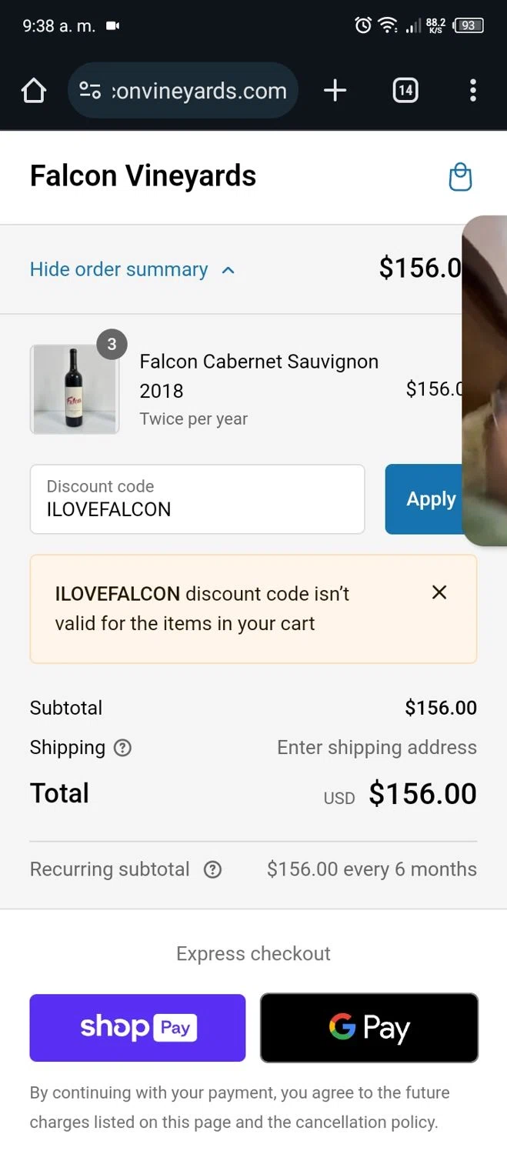Focus the Discount code input field
This screenshot has height=1154, width=507.
(x=197, y=499)
